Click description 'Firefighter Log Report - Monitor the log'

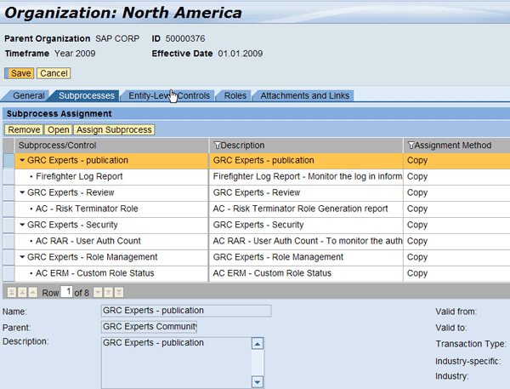[308, 176]
